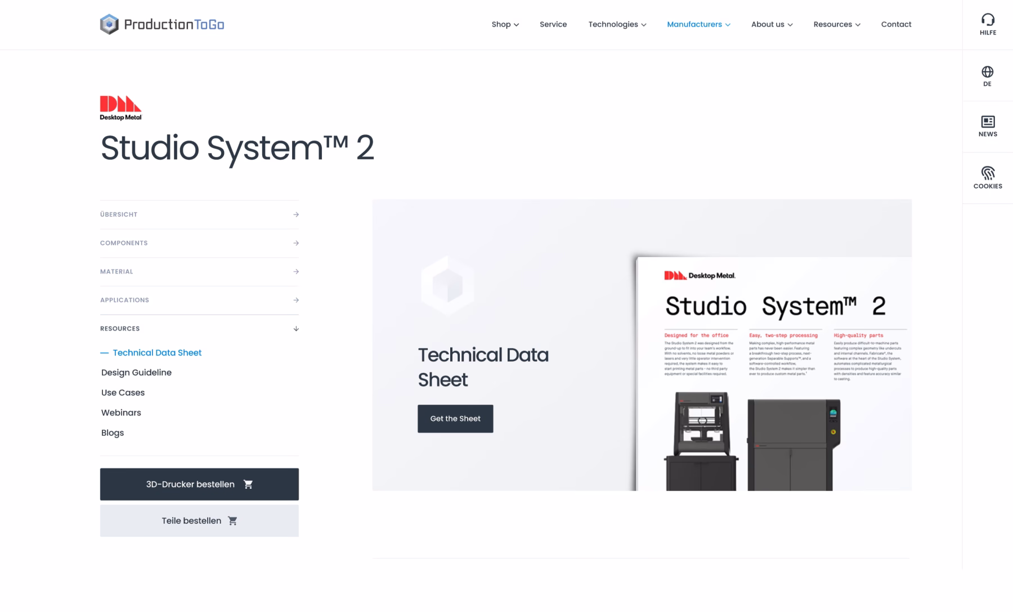Viewport: 1013px width, 612px height.
Task: Open the Design Guideline link
Action: (136, 372)
